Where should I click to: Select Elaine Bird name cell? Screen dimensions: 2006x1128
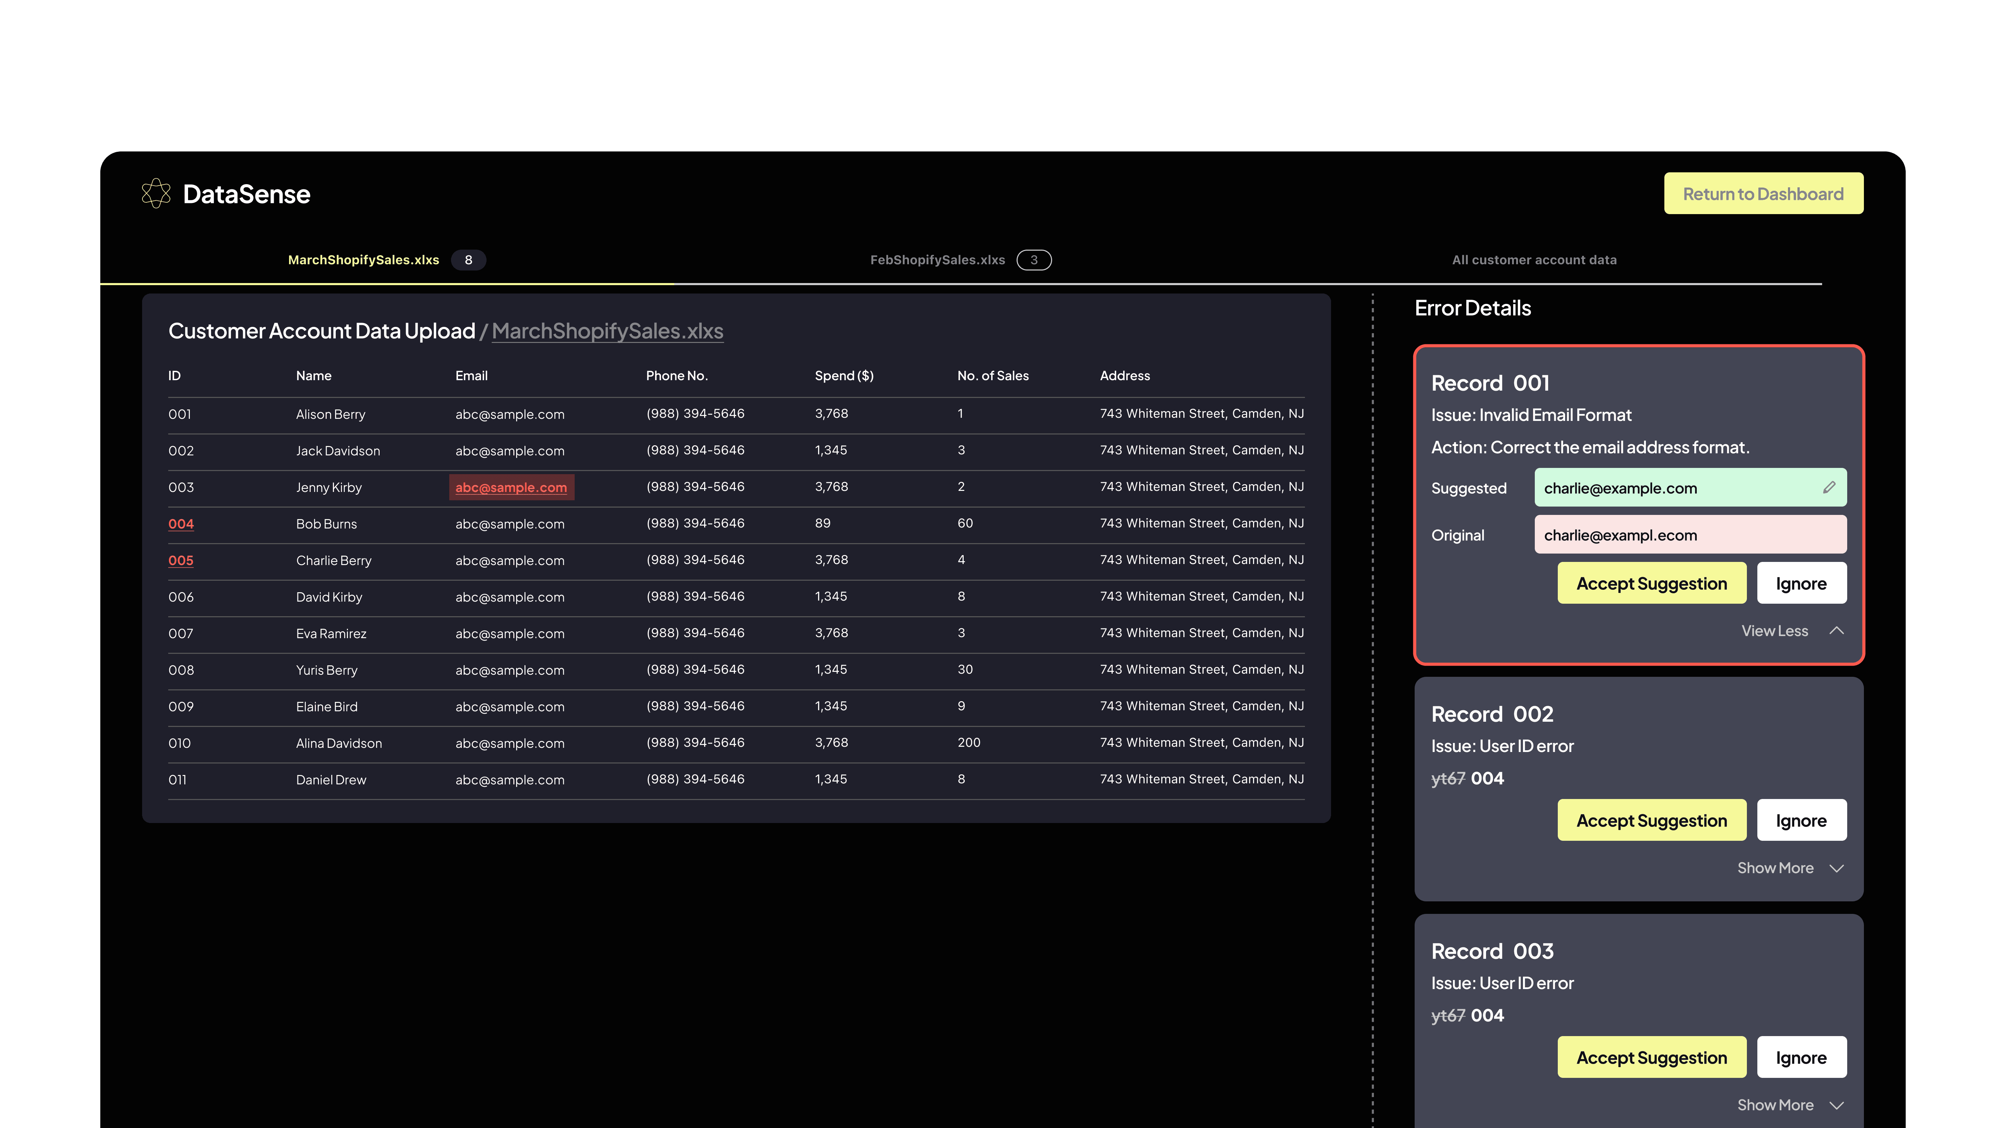(x=326, y=707)
